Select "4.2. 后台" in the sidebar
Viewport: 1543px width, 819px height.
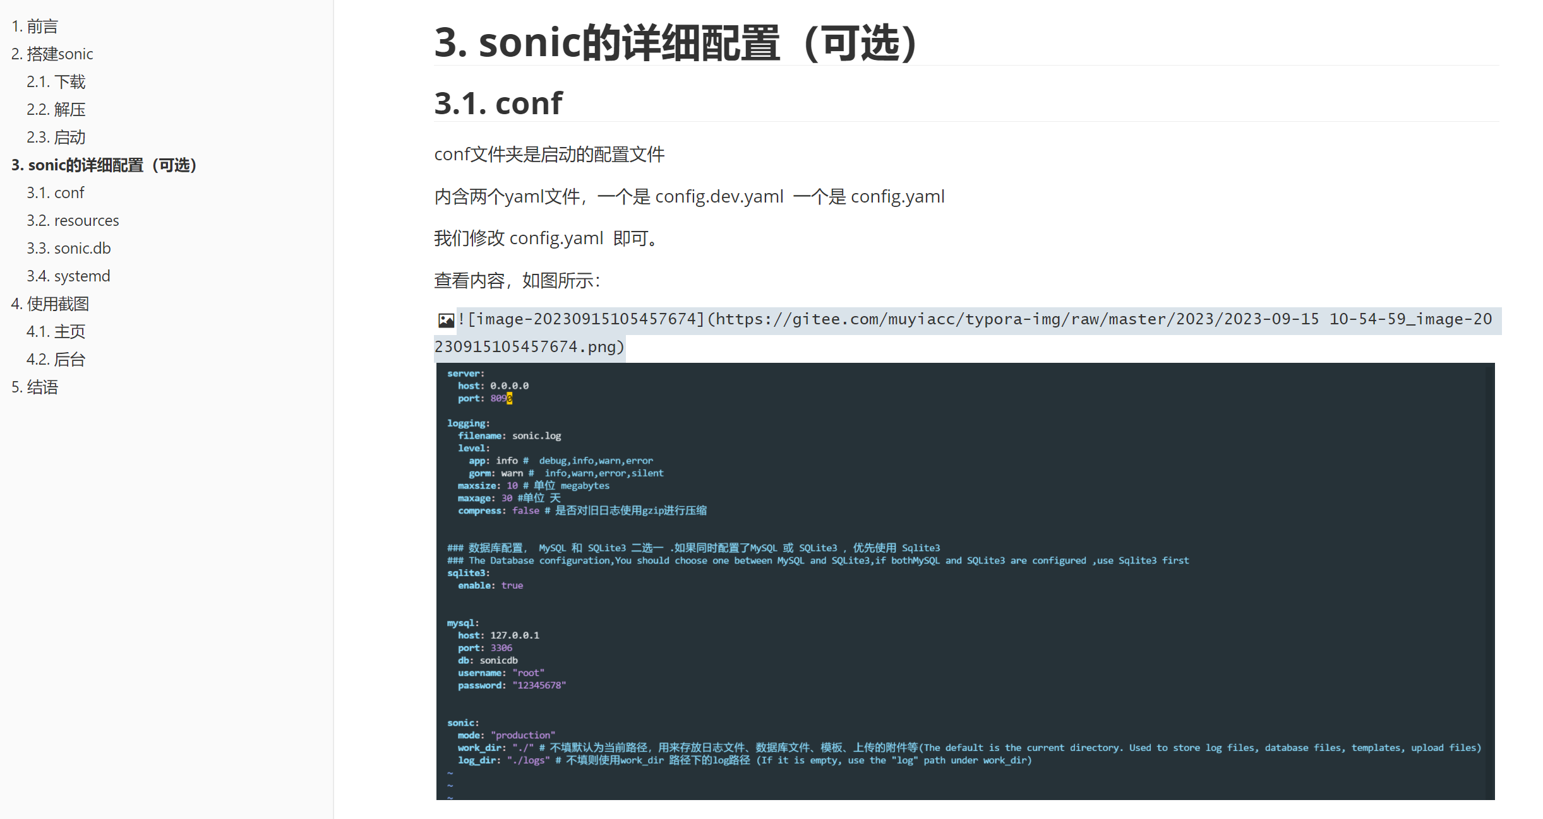click(x=56, y=359)
